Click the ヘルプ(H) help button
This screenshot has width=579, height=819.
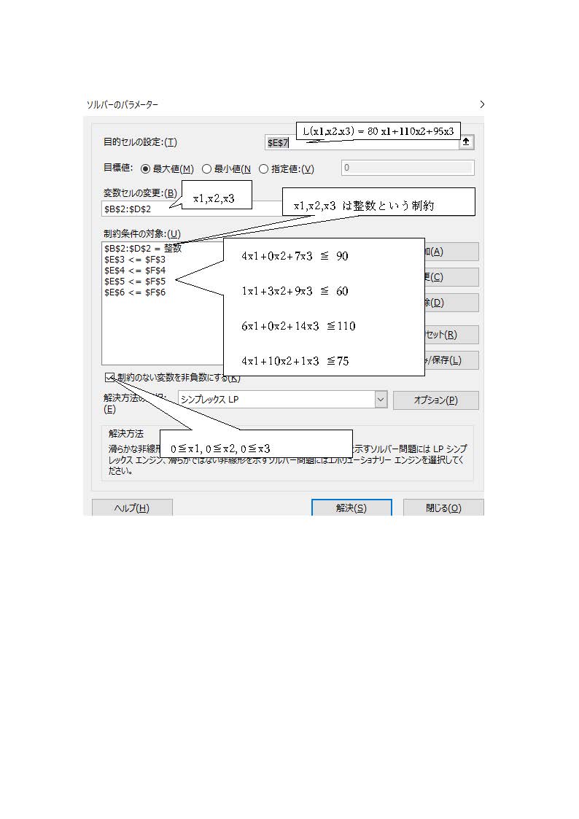pos(132,508)
